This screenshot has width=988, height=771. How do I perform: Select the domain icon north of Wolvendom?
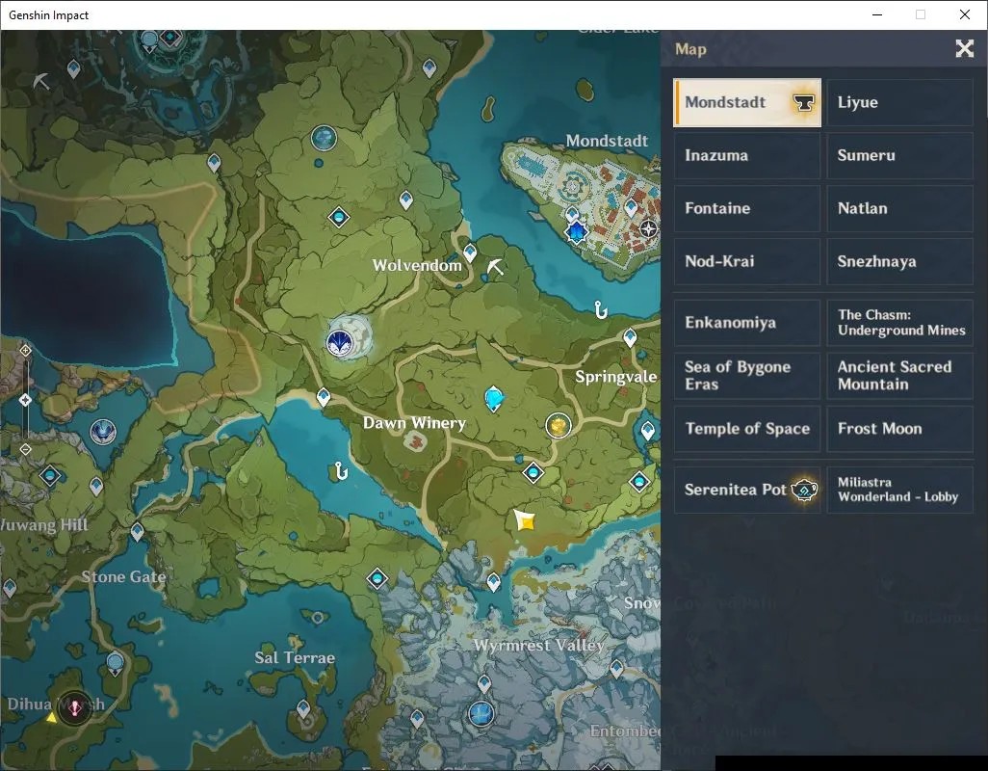(x=324, y=138)
